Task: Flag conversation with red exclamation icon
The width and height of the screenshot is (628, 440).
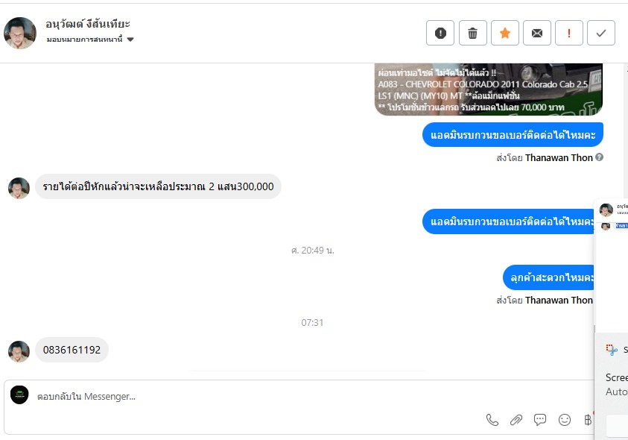Action: pyautogui.click(x=568, y=33)
